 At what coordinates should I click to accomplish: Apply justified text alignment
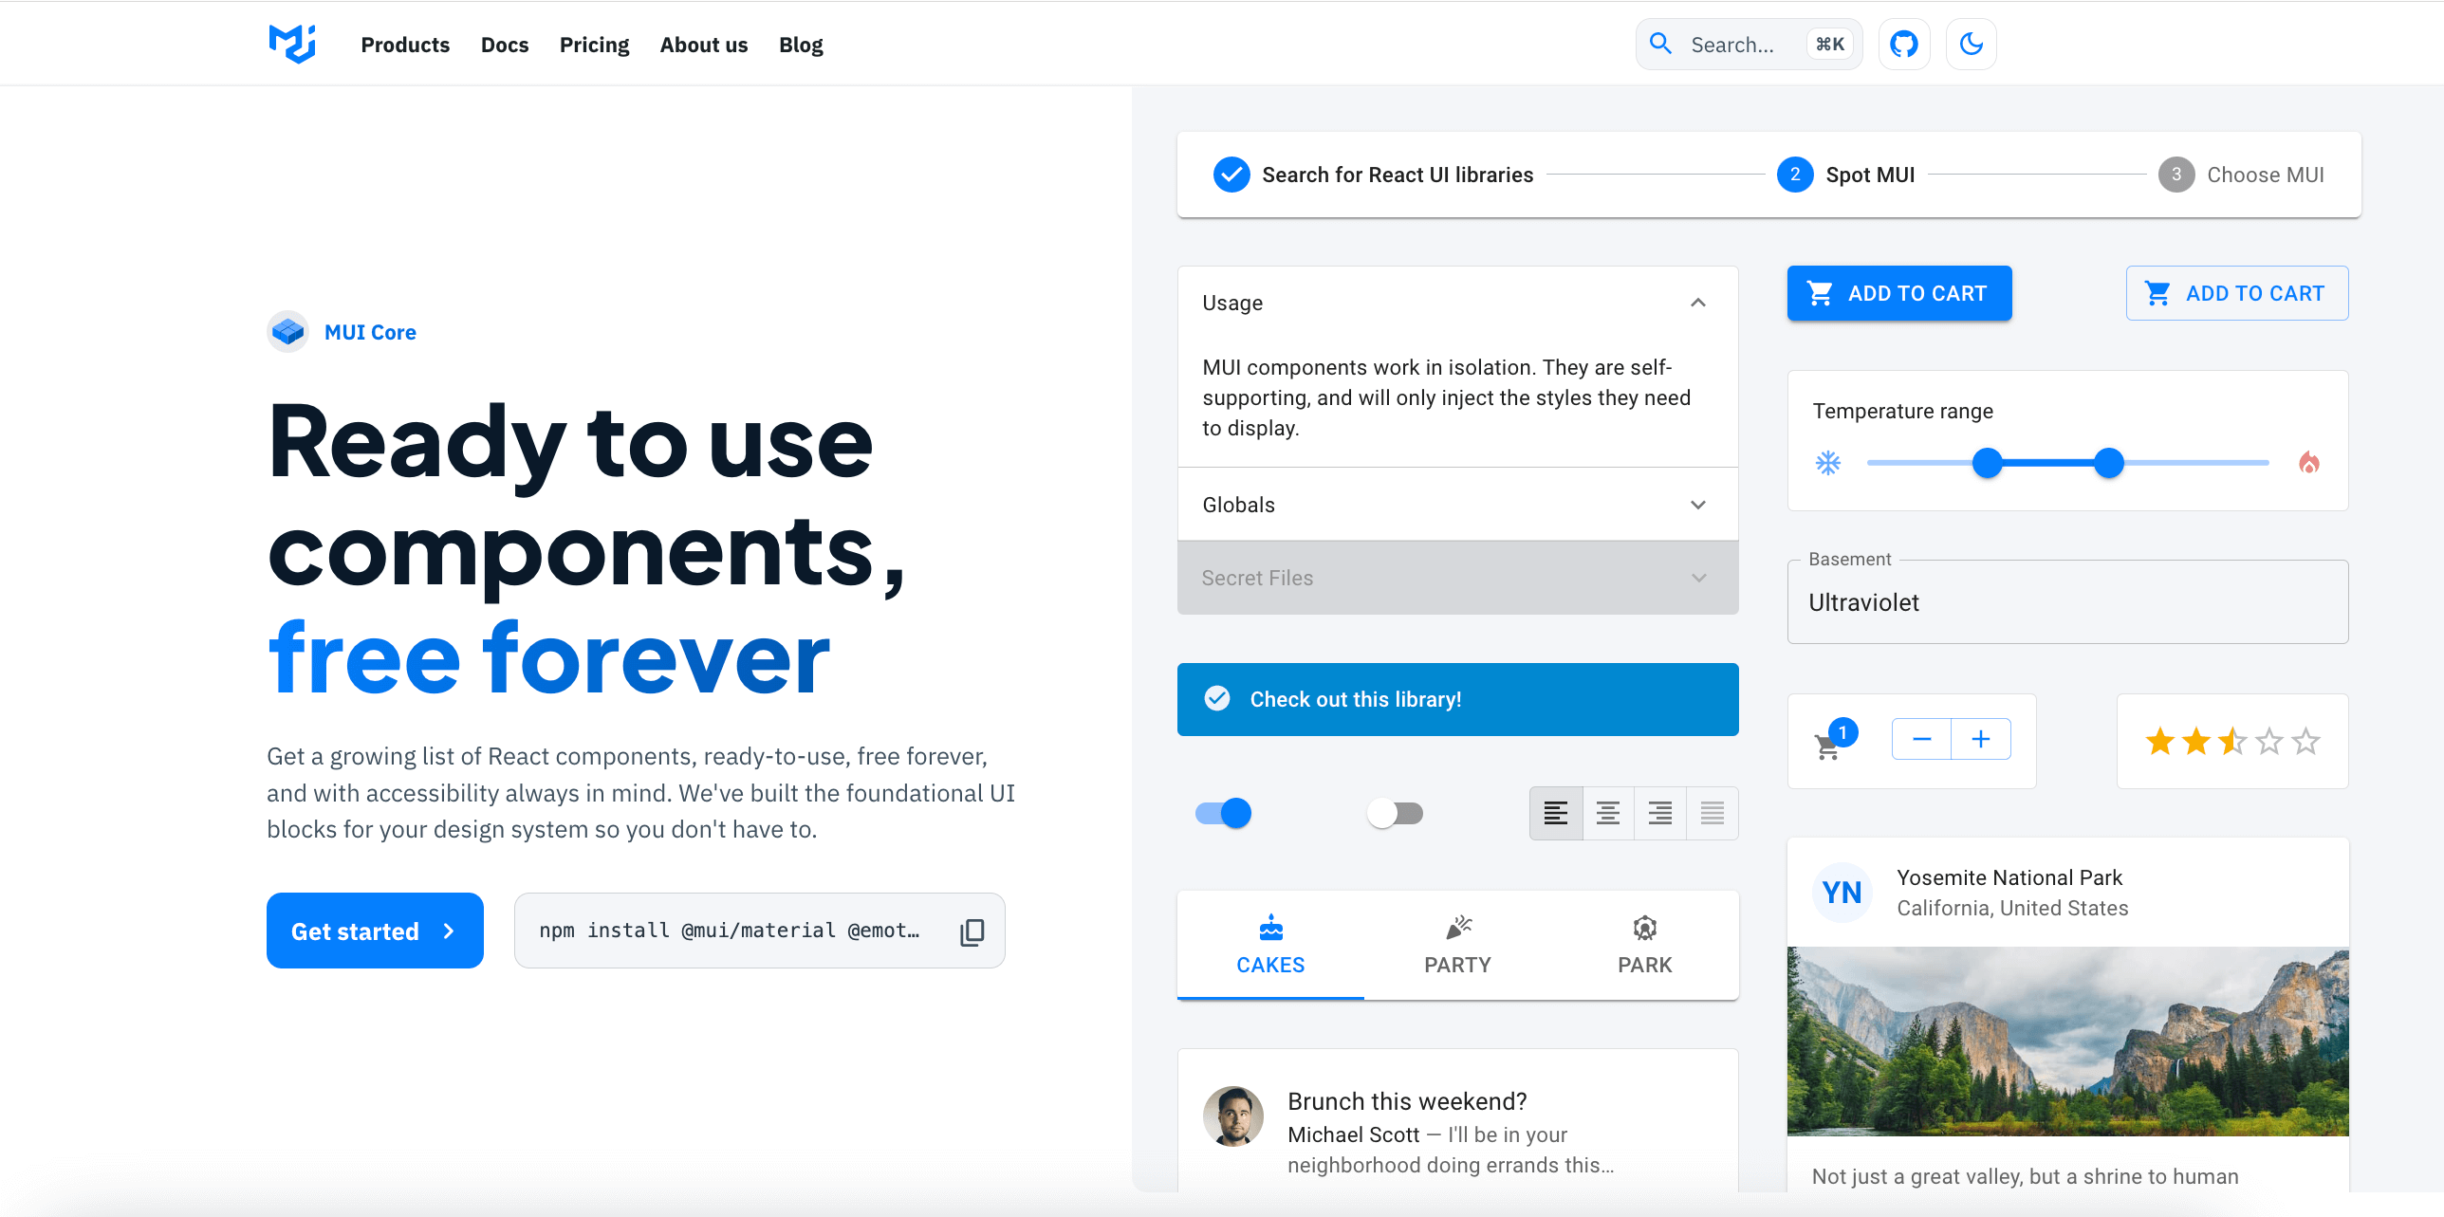tap(1711, 813)
